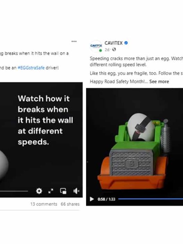Click the CAVITEX profile logo
This screenshot has width=183, height=244.
click(96, 46)
